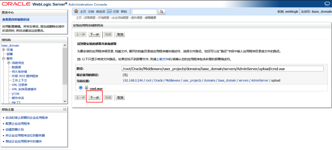Viewport: 332px width, 150px height.
Task: Click the top 取消 button
Action: point(121,35)
